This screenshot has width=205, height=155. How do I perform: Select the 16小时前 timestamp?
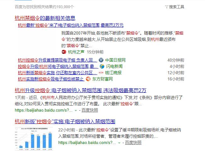point(176,79)
